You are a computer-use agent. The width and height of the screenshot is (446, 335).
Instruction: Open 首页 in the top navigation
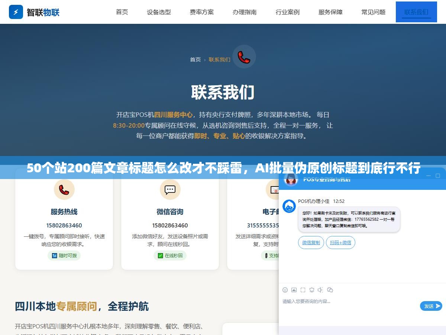click(x=122, y=12)
